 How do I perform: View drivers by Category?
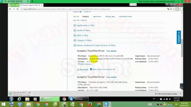click(x=86, y=17)
